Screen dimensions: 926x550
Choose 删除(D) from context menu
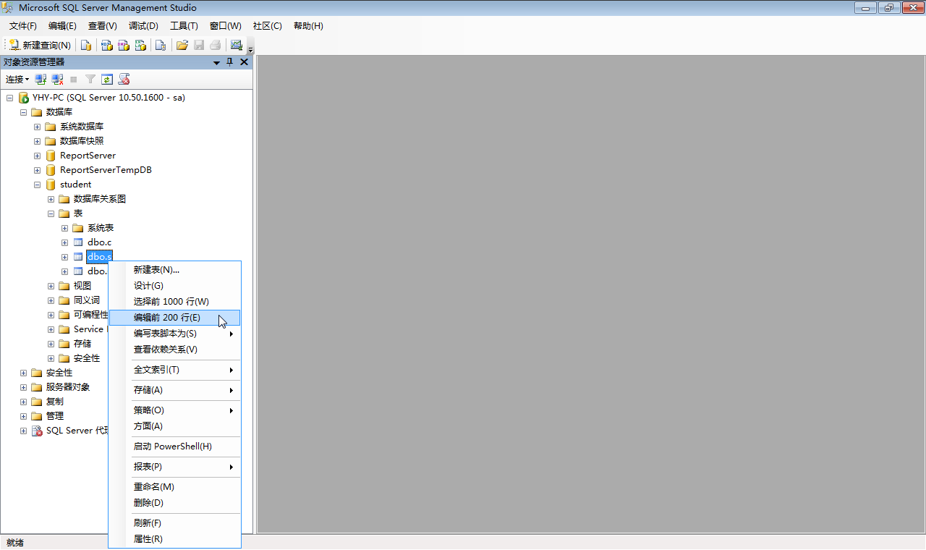(174, 503)
